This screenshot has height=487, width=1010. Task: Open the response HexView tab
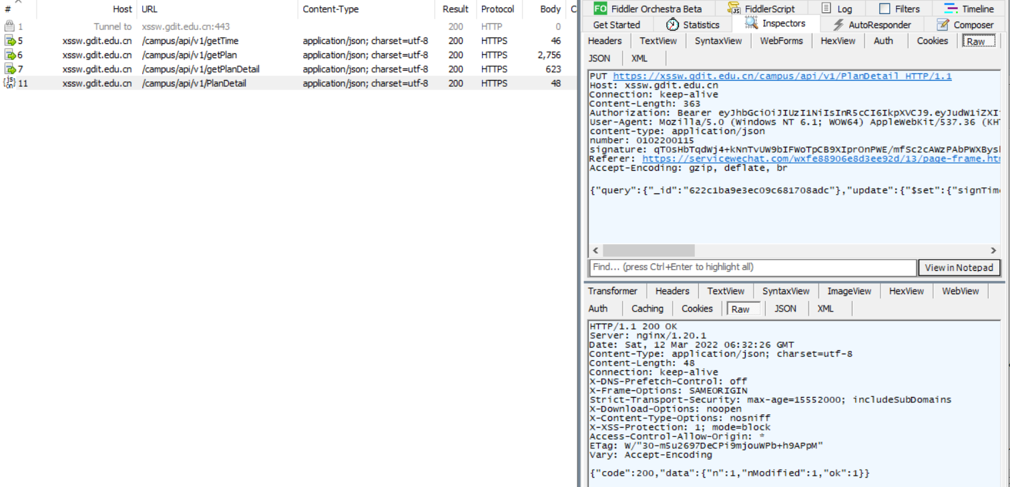(906, 291)
